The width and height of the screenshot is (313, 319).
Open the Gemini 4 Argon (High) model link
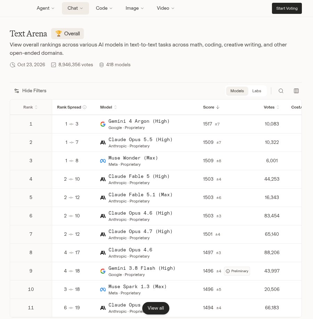[x=139, y=121]
